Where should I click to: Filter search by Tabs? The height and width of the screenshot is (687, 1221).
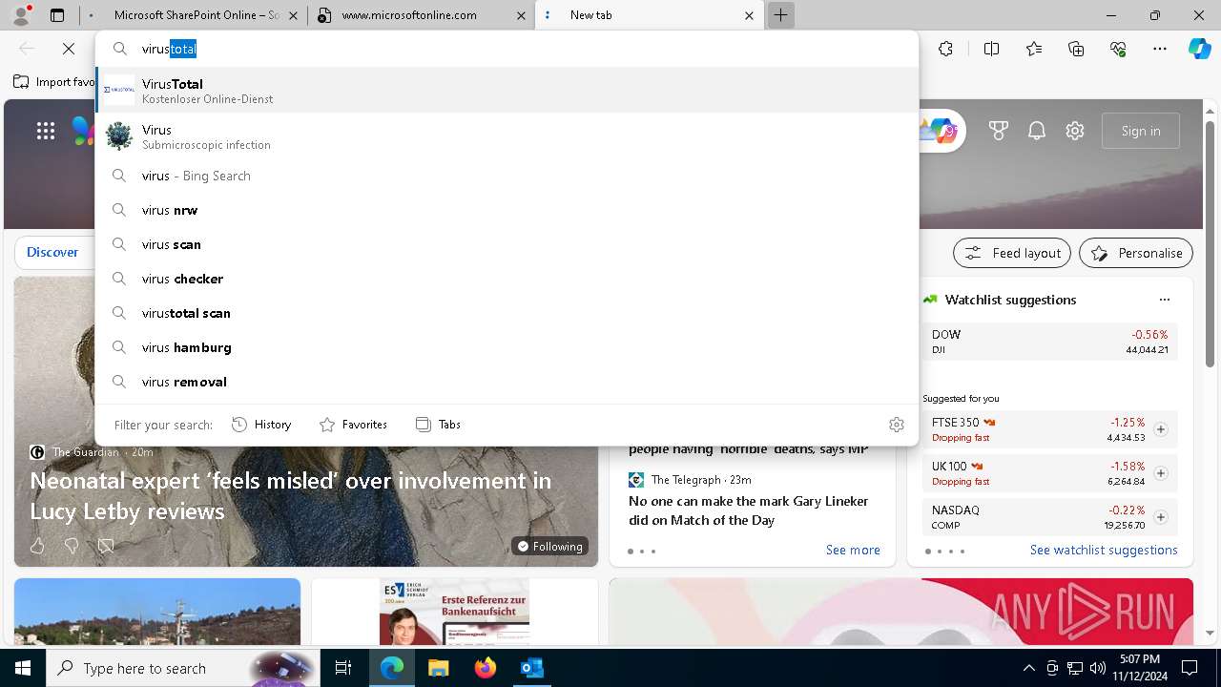pyautogui.click(x=438, y=425)
